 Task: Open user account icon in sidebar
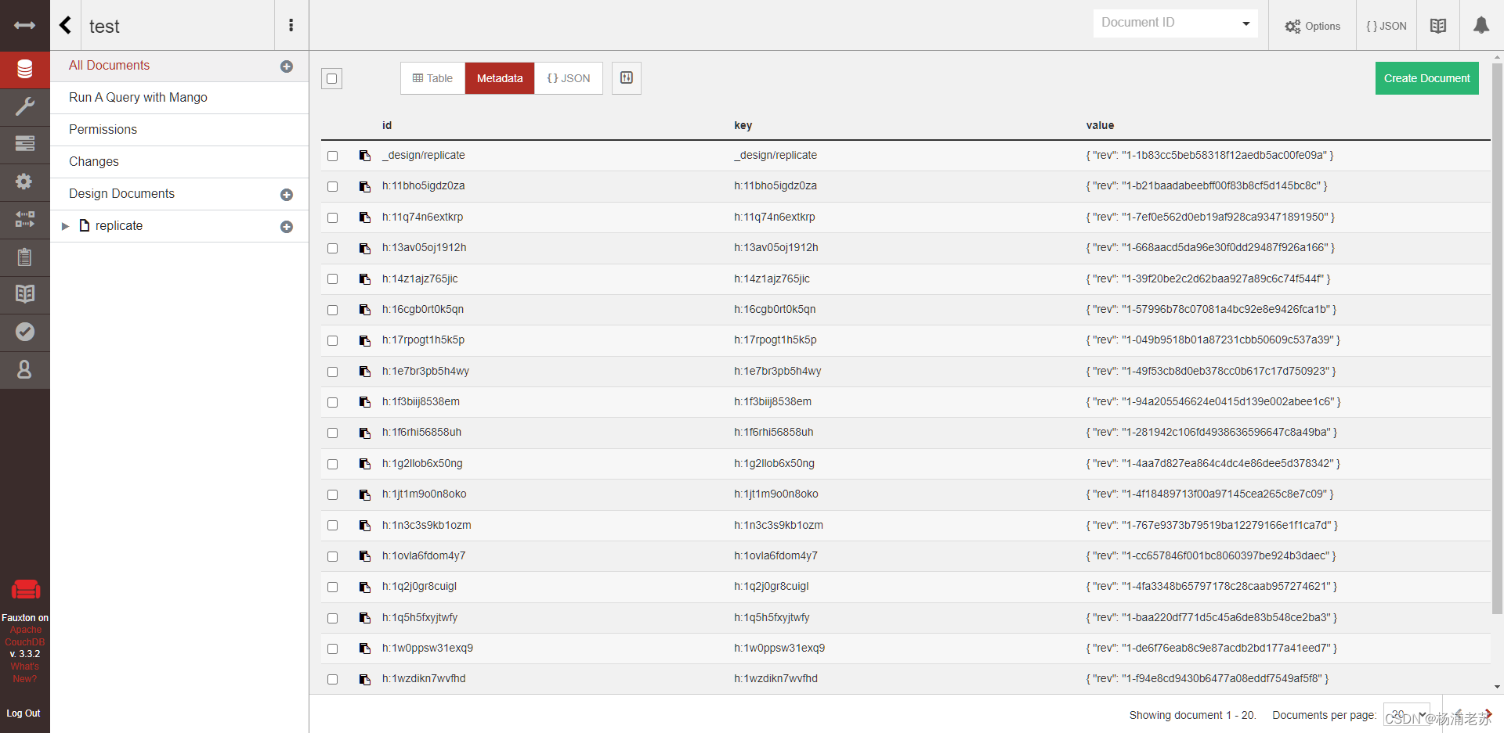pyautogui.click(x=24, y=369)
